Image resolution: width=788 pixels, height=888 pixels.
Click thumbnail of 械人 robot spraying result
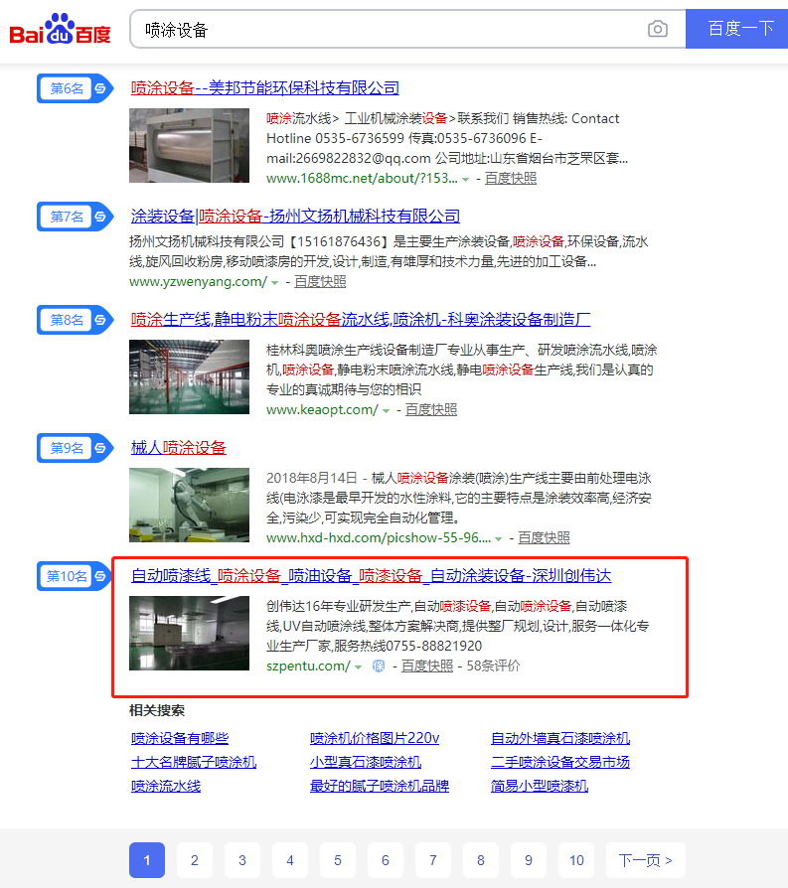(189, 505)
